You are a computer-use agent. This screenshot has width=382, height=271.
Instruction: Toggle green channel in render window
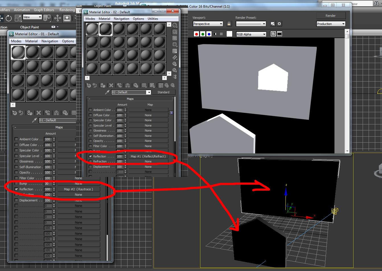[x=203, y=34]
